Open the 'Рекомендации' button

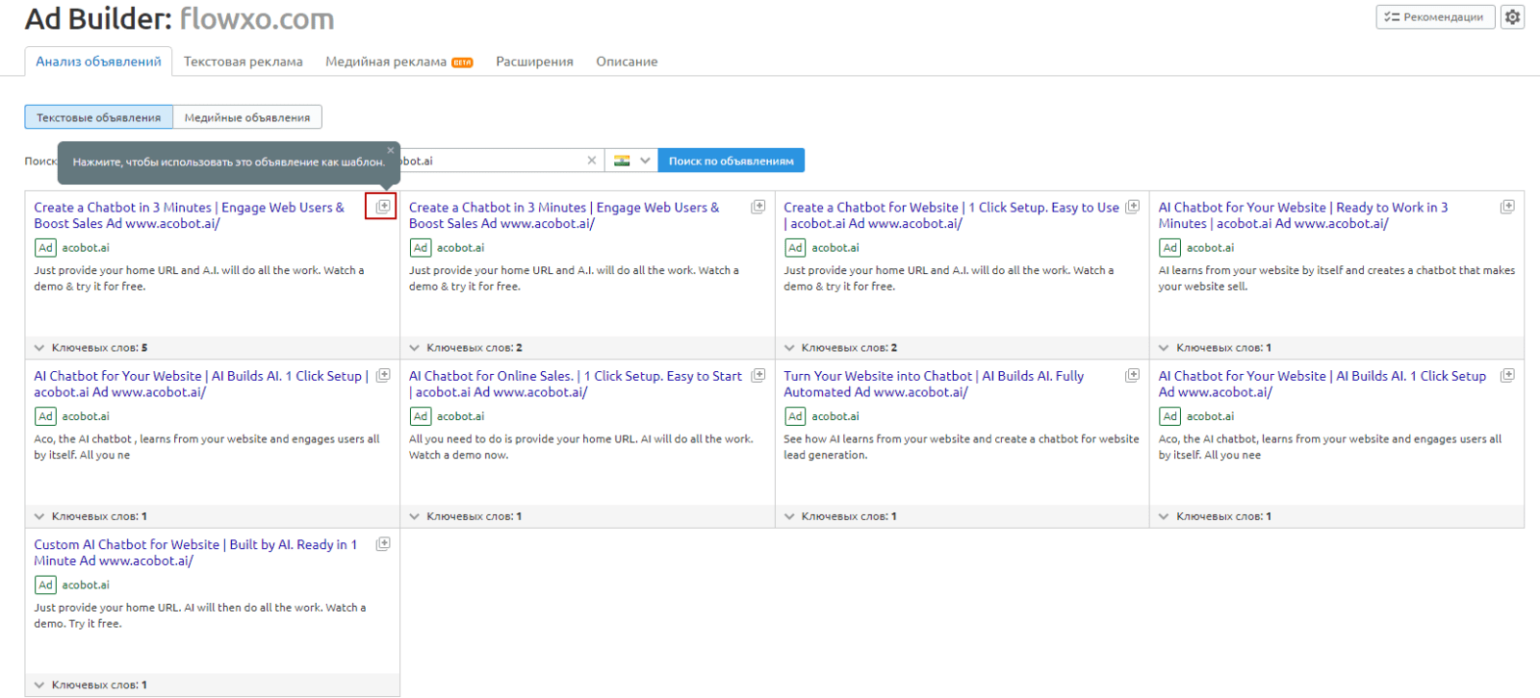coord(1435,17)
